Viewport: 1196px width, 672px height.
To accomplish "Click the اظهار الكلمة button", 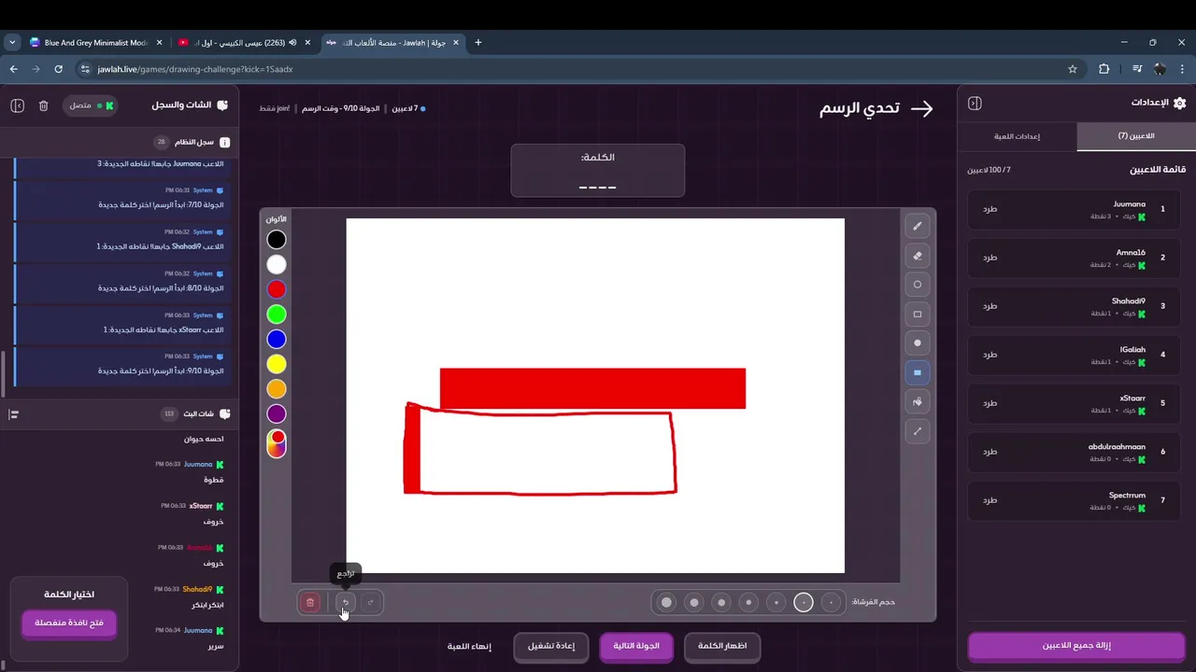I will point(722,646).
